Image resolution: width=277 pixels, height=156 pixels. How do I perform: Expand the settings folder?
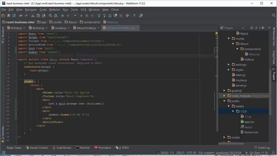[x=229, y=65]
